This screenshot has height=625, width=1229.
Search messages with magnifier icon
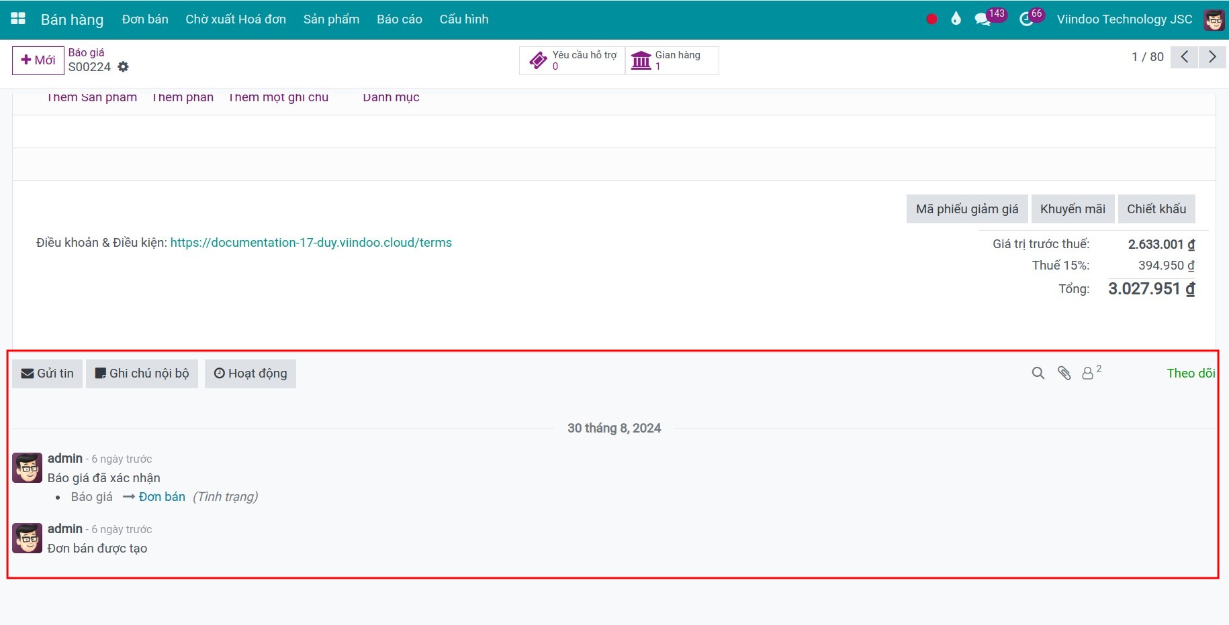[1038, 374]
